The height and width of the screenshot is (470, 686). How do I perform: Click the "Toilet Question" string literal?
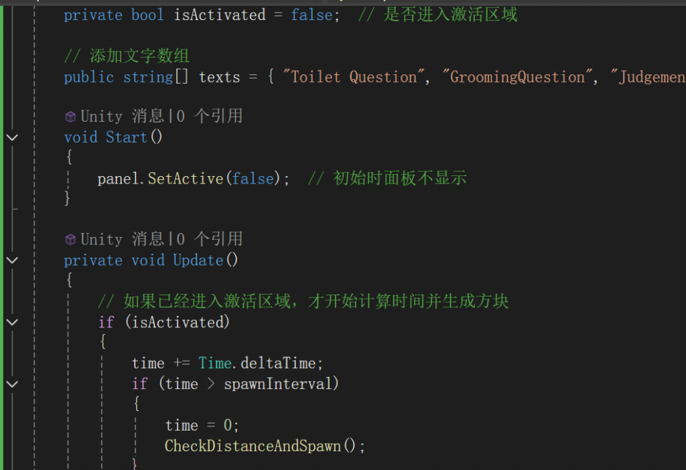point(354,77)
